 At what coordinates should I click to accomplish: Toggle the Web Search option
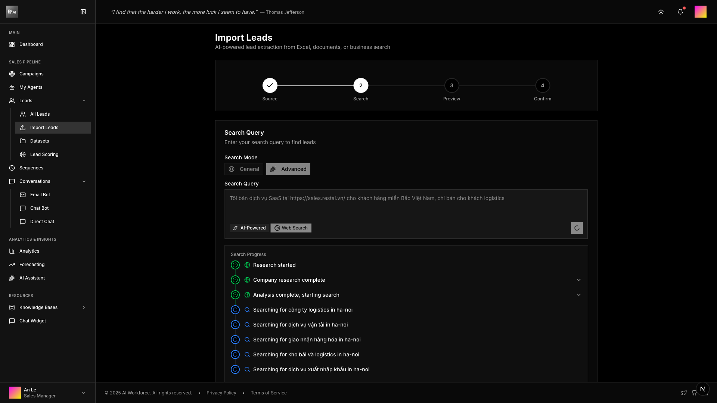tap(291, 228)
